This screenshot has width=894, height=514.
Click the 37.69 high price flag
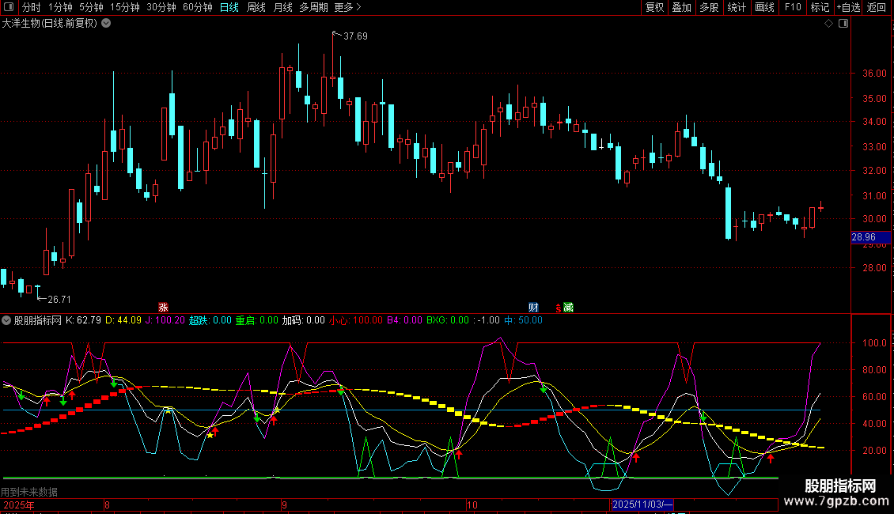pos(355,36)
